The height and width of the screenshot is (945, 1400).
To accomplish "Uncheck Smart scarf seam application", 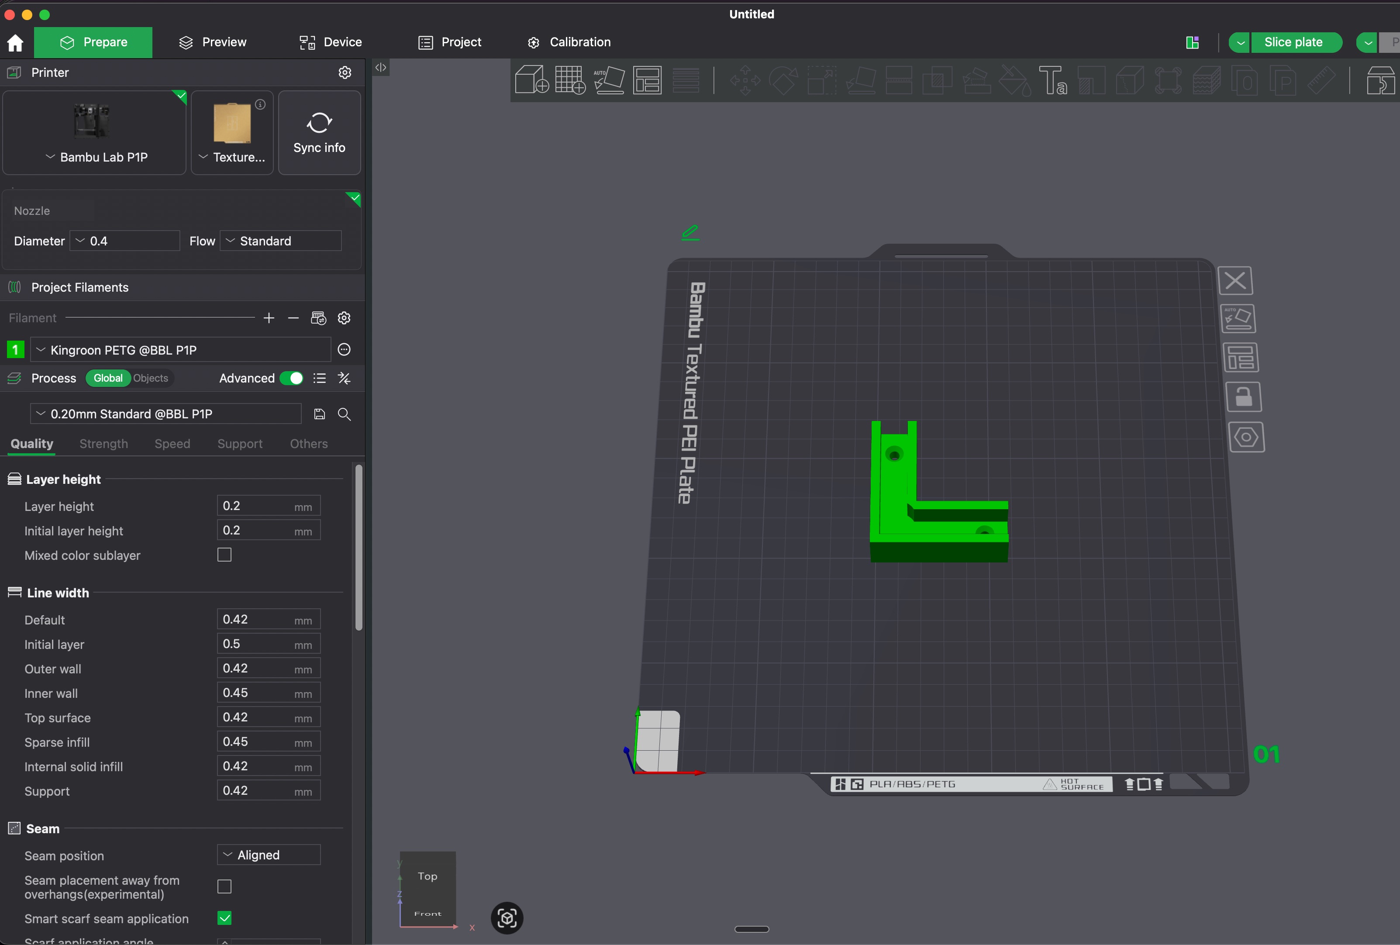I will pyautogui.click(x=224, y=918).
